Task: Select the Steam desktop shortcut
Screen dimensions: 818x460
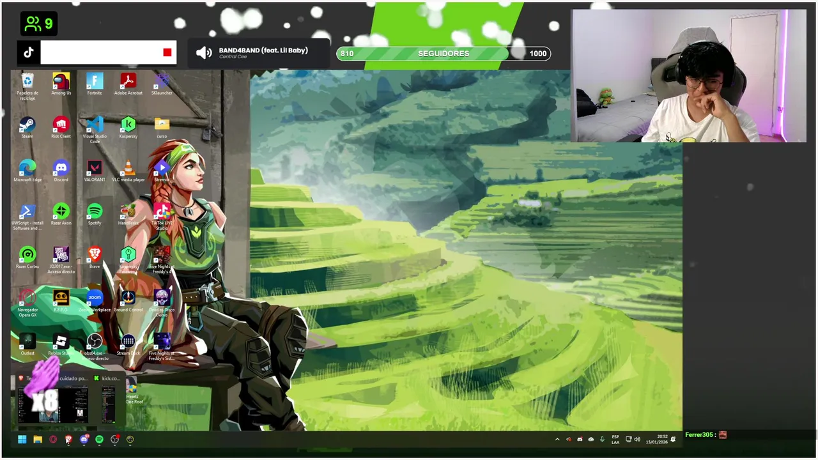Action: [x=27, y=128]
